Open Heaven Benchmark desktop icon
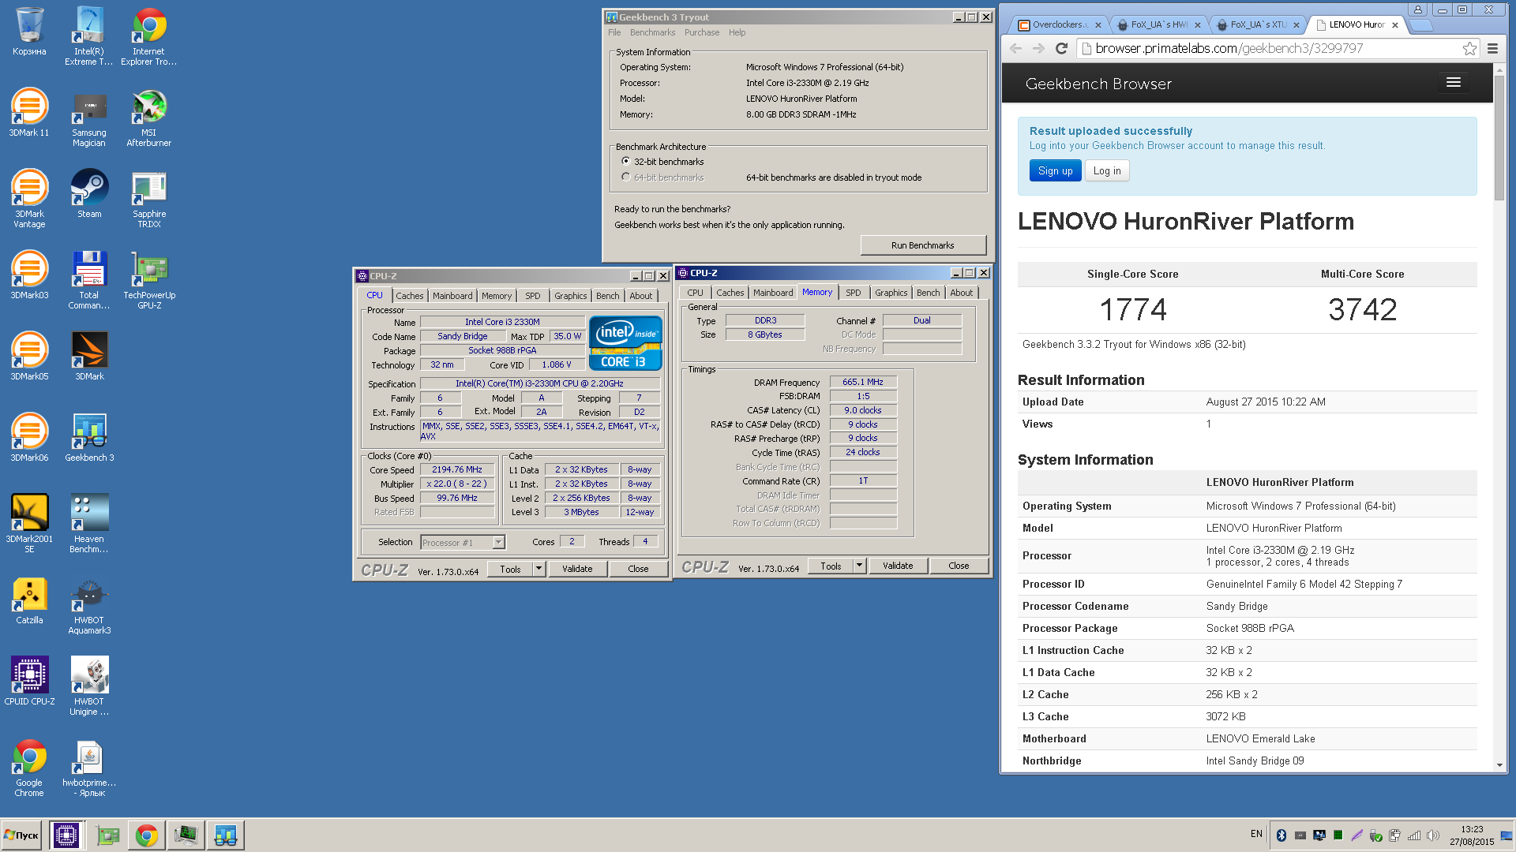 (89, 524)
